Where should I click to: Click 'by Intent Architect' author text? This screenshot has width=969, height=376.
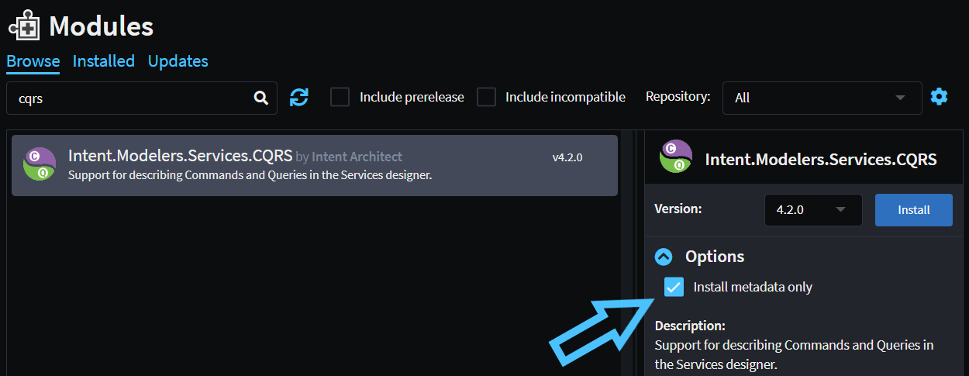click(x=349, y=157)
